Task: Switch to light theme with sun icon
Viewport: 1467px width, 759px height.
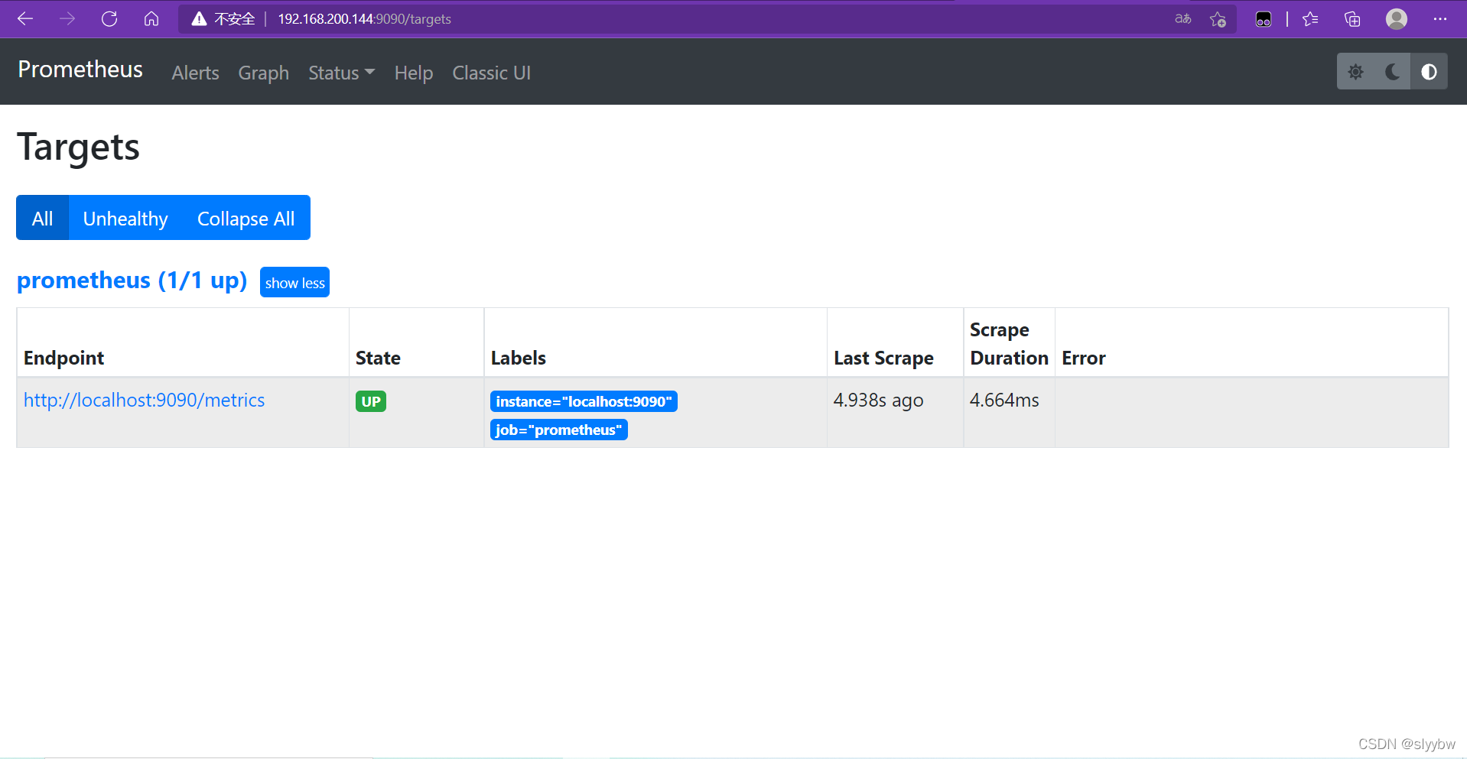Action: pyautogui.click(x=1355, y=72)
